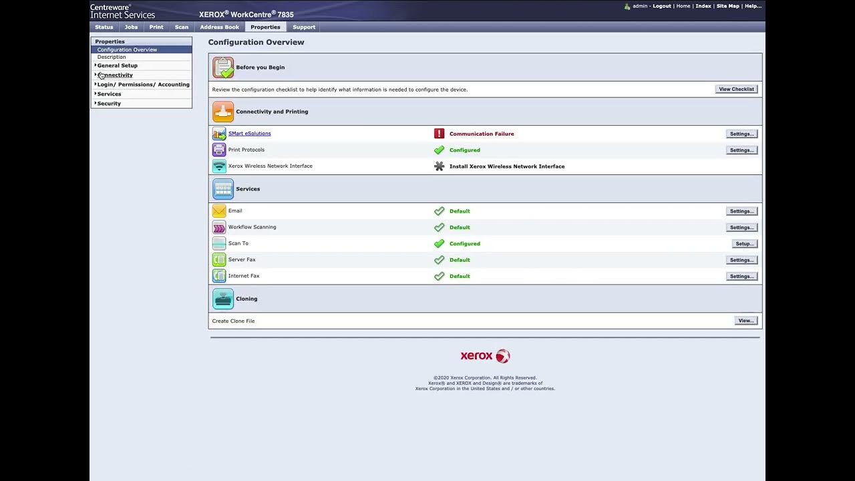Follow the SMart eSolutions link
Viewport: 855px width, 481px height.
[x=250, y=134]
